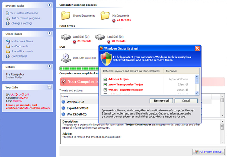
Task: Click the red shield beside 24 threats
Action: (x=74, y=42)
